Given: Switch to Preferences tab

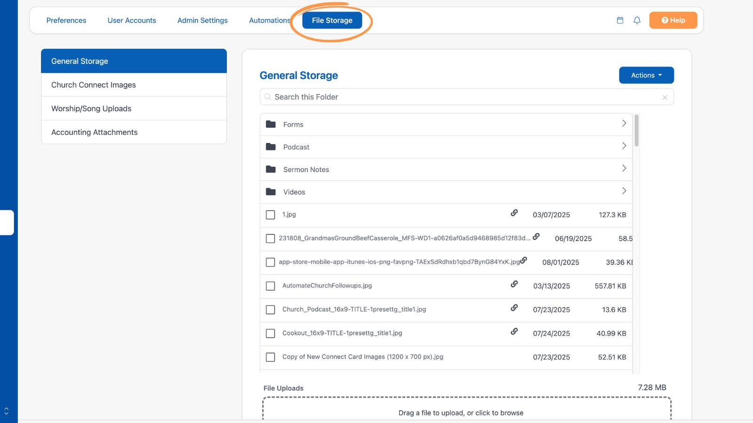Looking at the screenshot, I should [x=66, y=20].
